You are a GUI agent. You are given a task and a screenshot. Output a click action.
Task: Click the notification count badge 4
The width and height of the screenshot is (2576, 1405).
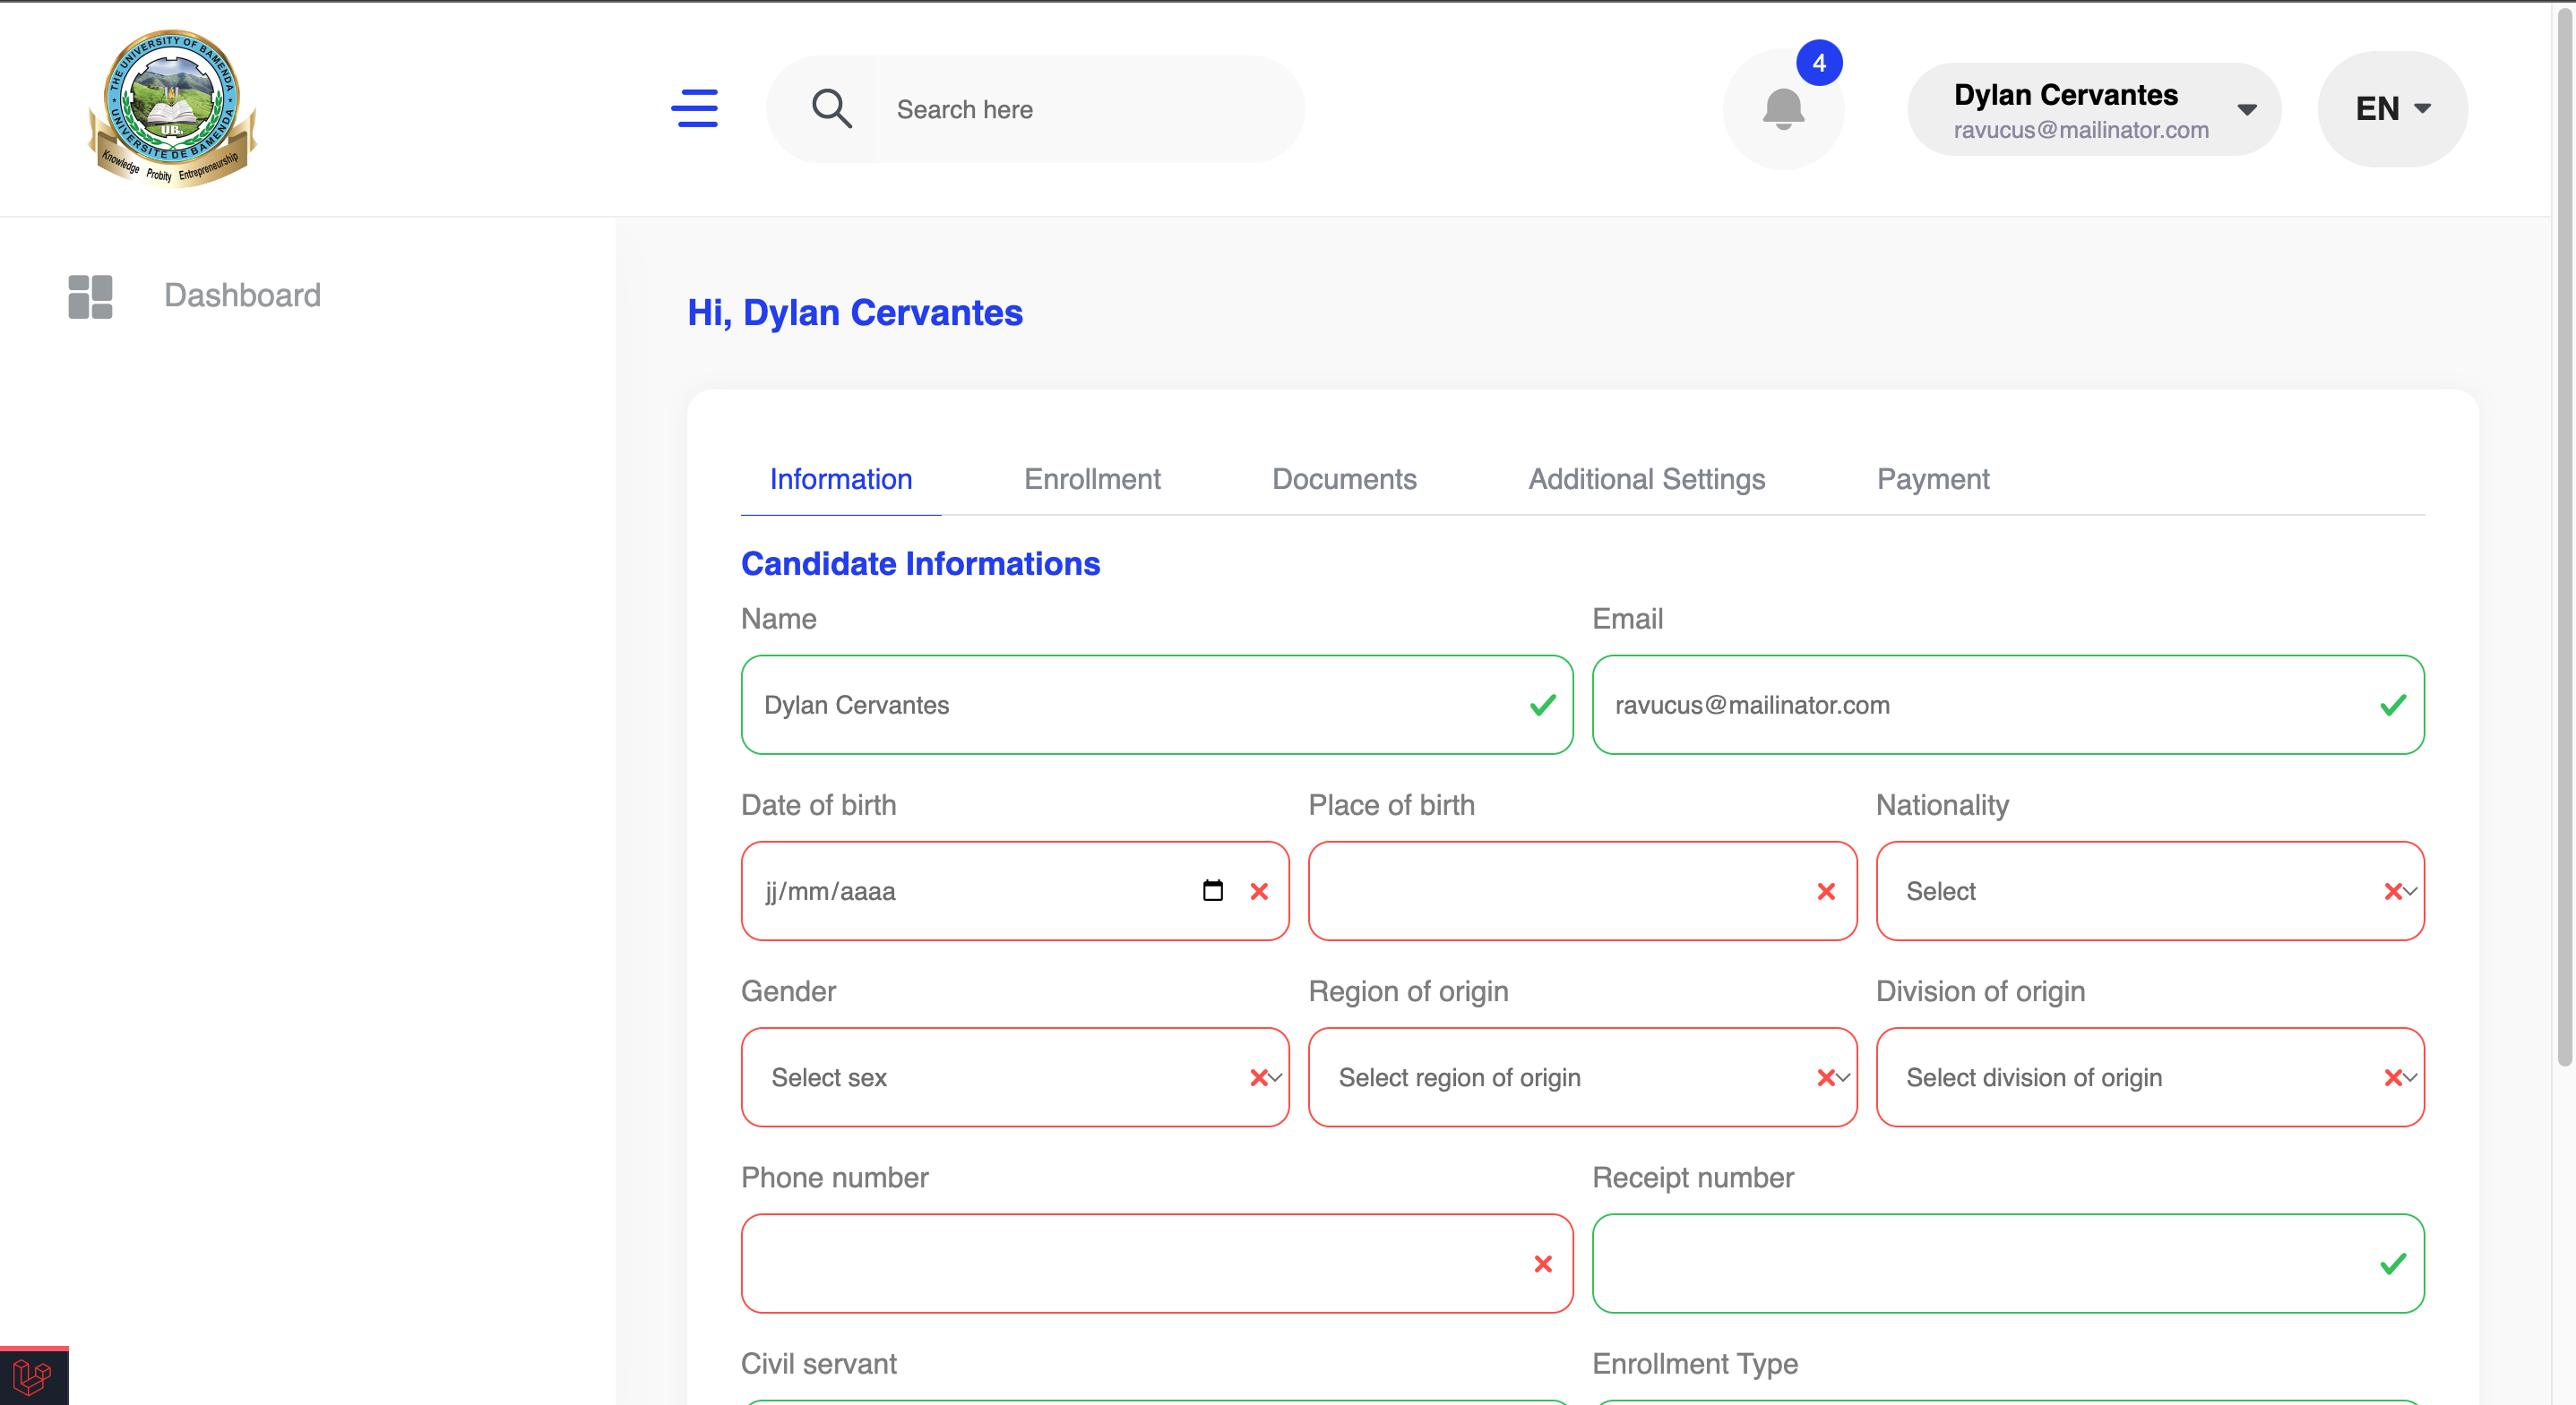pyautogui.click(x=1819, y=63)
